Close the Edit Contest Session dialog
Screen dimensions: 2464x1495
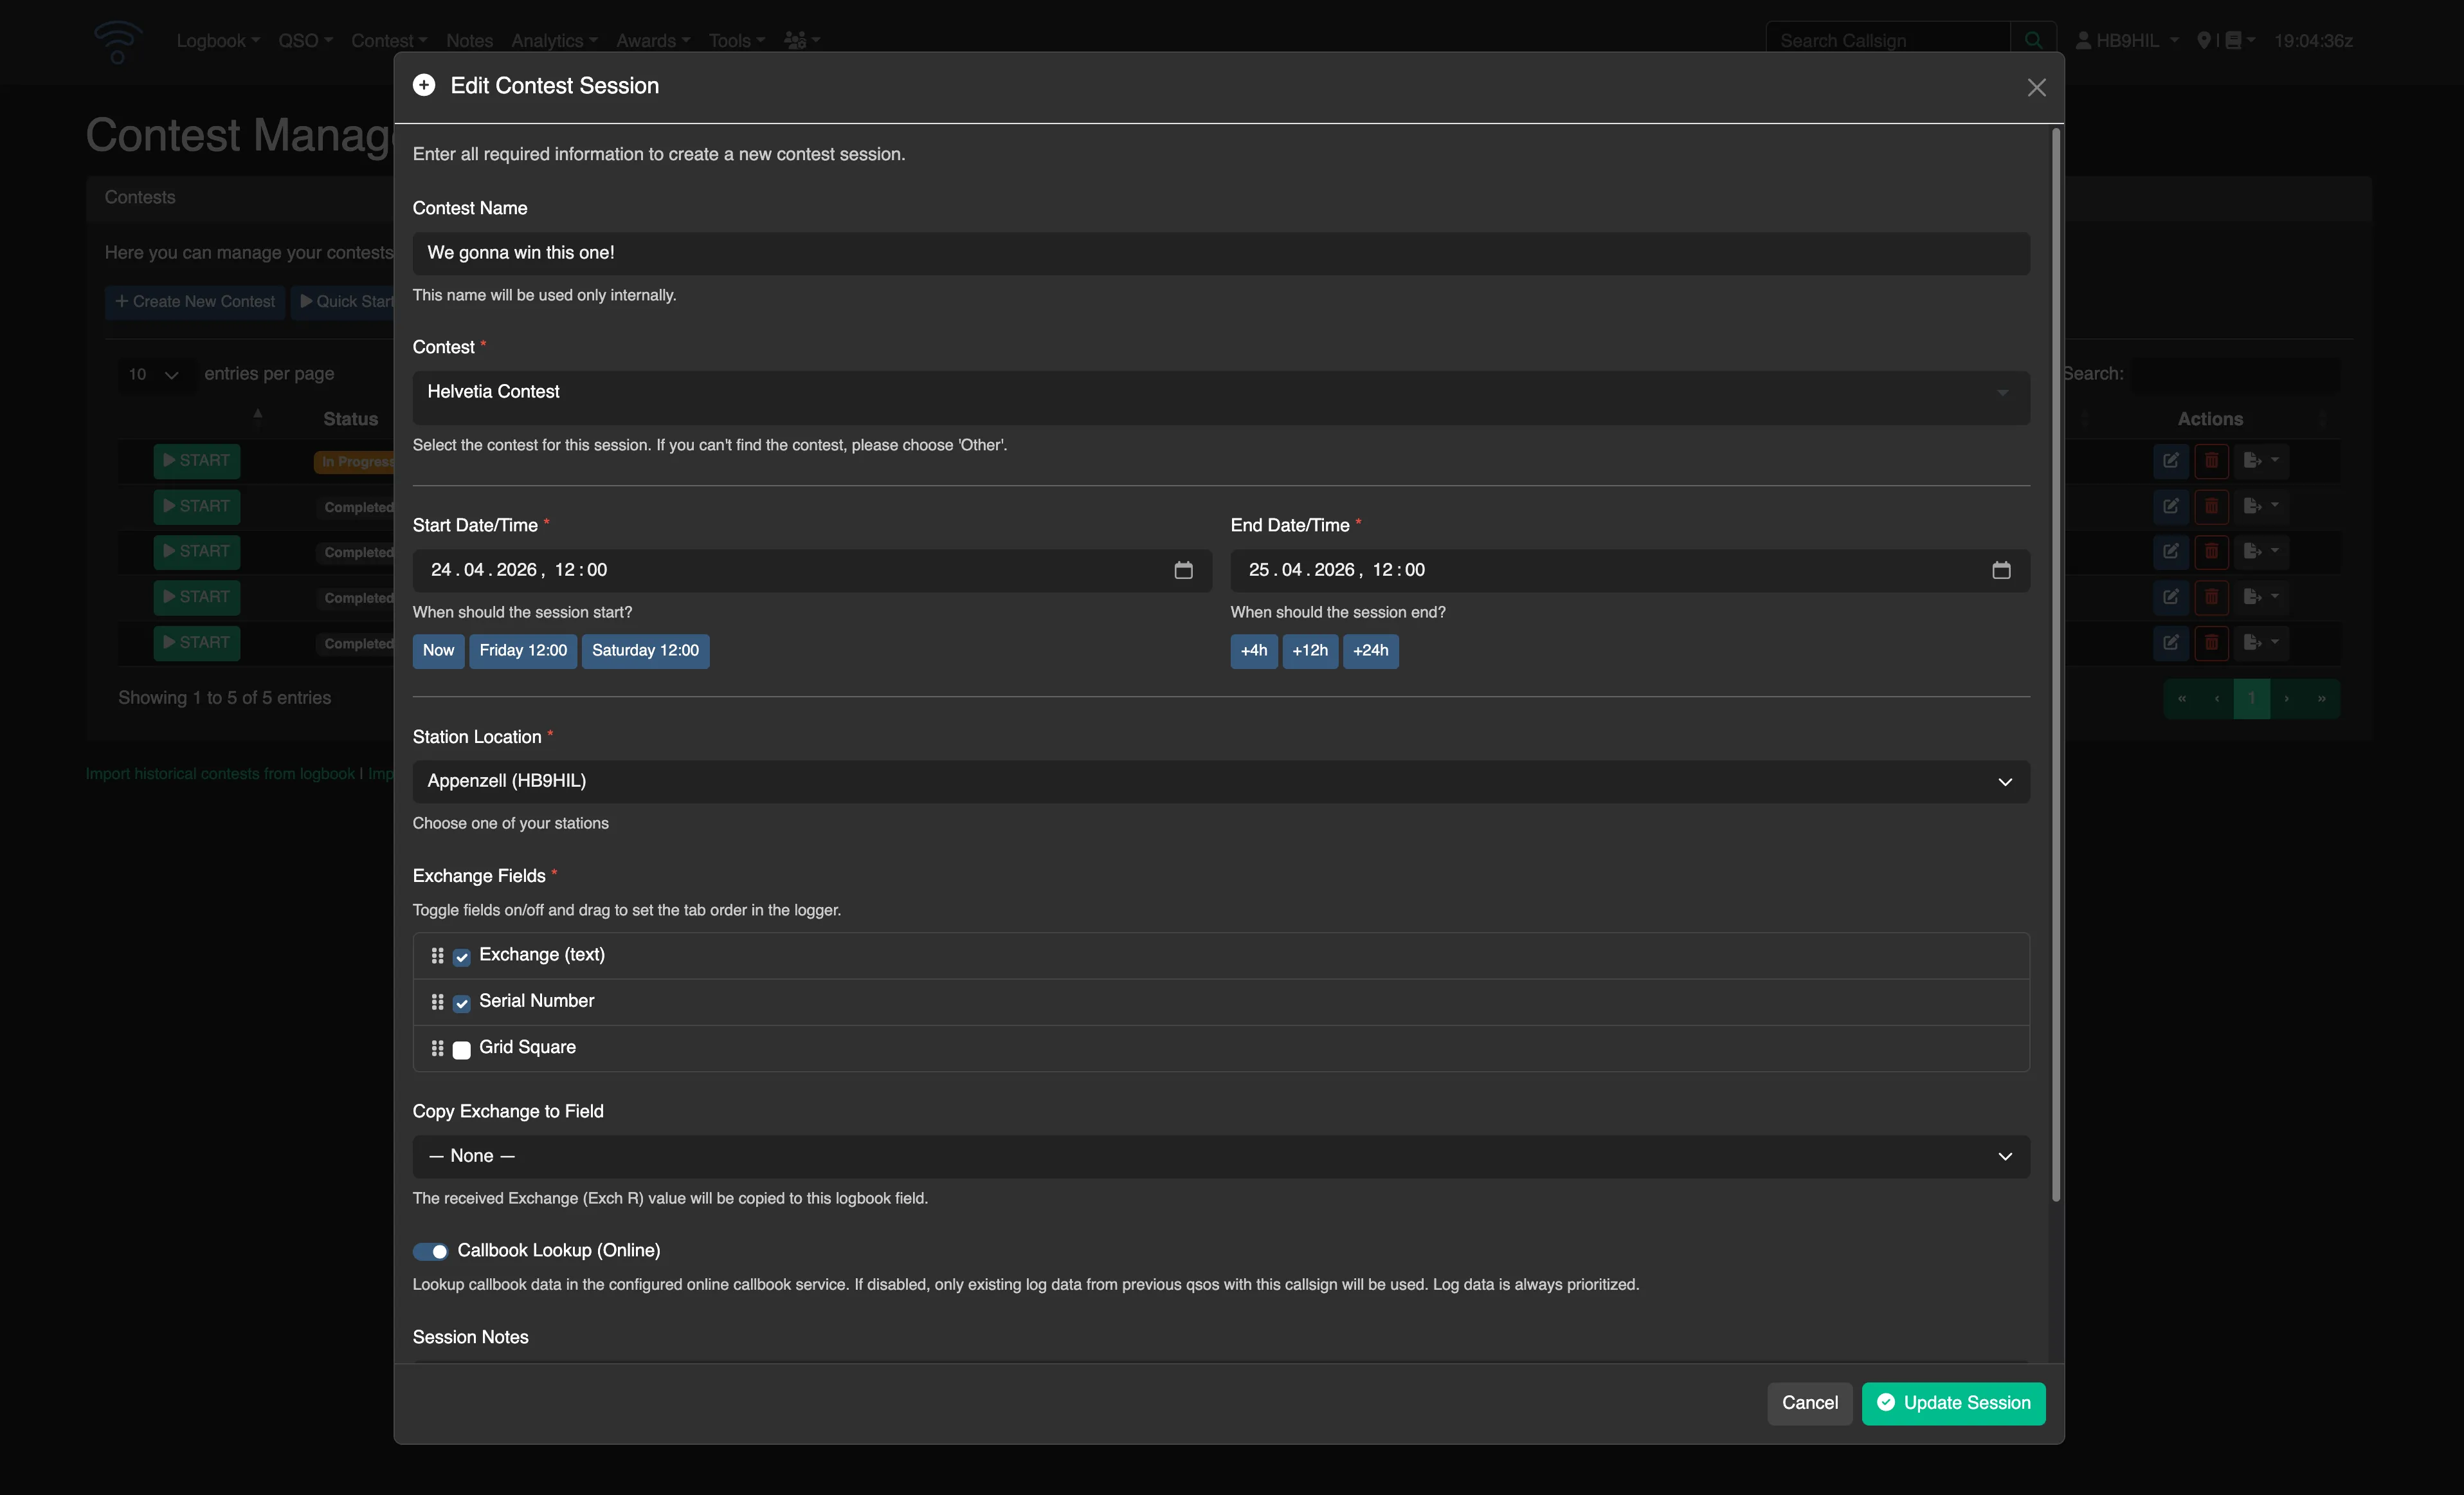point(2036,87)
